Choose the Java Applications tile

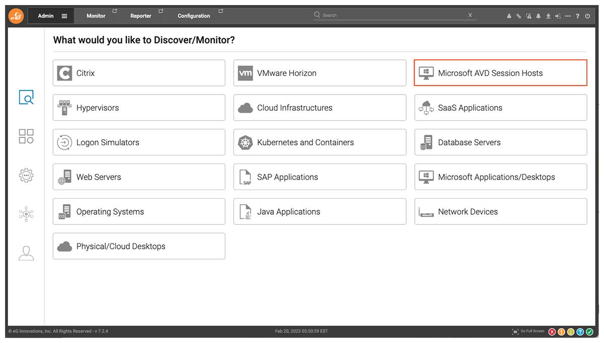point(320,212)
